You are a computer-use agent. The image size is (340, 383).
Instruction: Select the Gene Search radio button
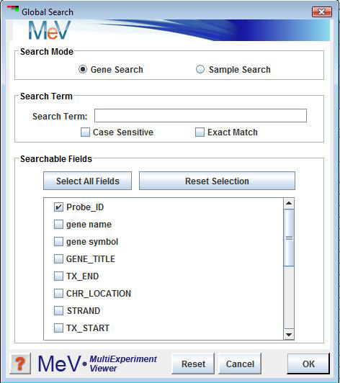[83, 69]
